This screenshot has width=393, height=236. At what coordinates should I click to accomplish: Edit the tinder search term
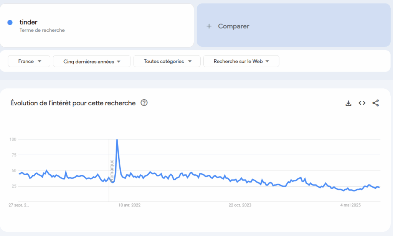click(x=29, y=22)
